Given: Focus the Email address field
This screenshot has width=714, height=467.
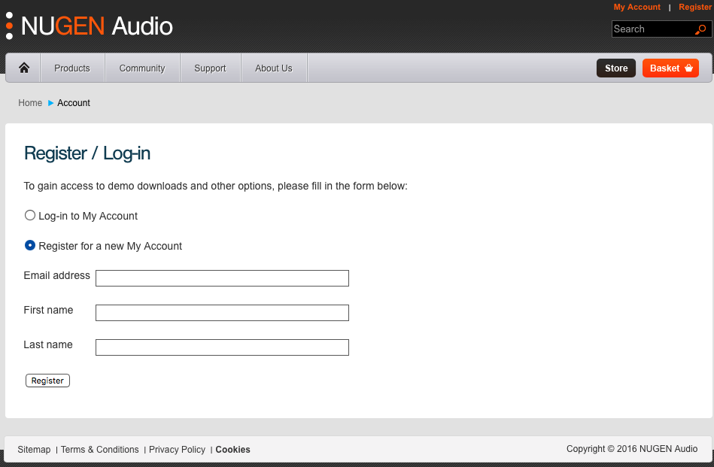Looking at the screenshot, I should [x=222, y=278].
